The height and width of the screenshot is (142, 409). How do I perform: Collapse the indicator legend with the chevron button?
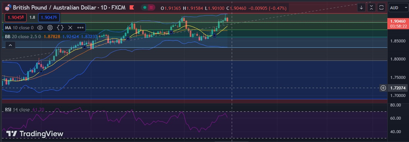(x=10, y=45)
